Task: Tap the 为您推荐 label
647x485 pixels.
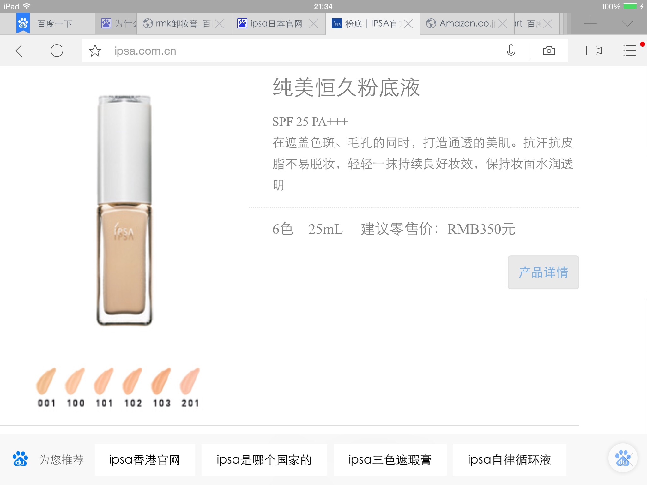Action: tap(62, 460)
